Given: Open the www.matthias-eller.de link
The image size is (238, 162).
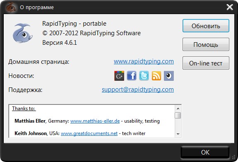Looking at the screenshot, I should (95, 121).
